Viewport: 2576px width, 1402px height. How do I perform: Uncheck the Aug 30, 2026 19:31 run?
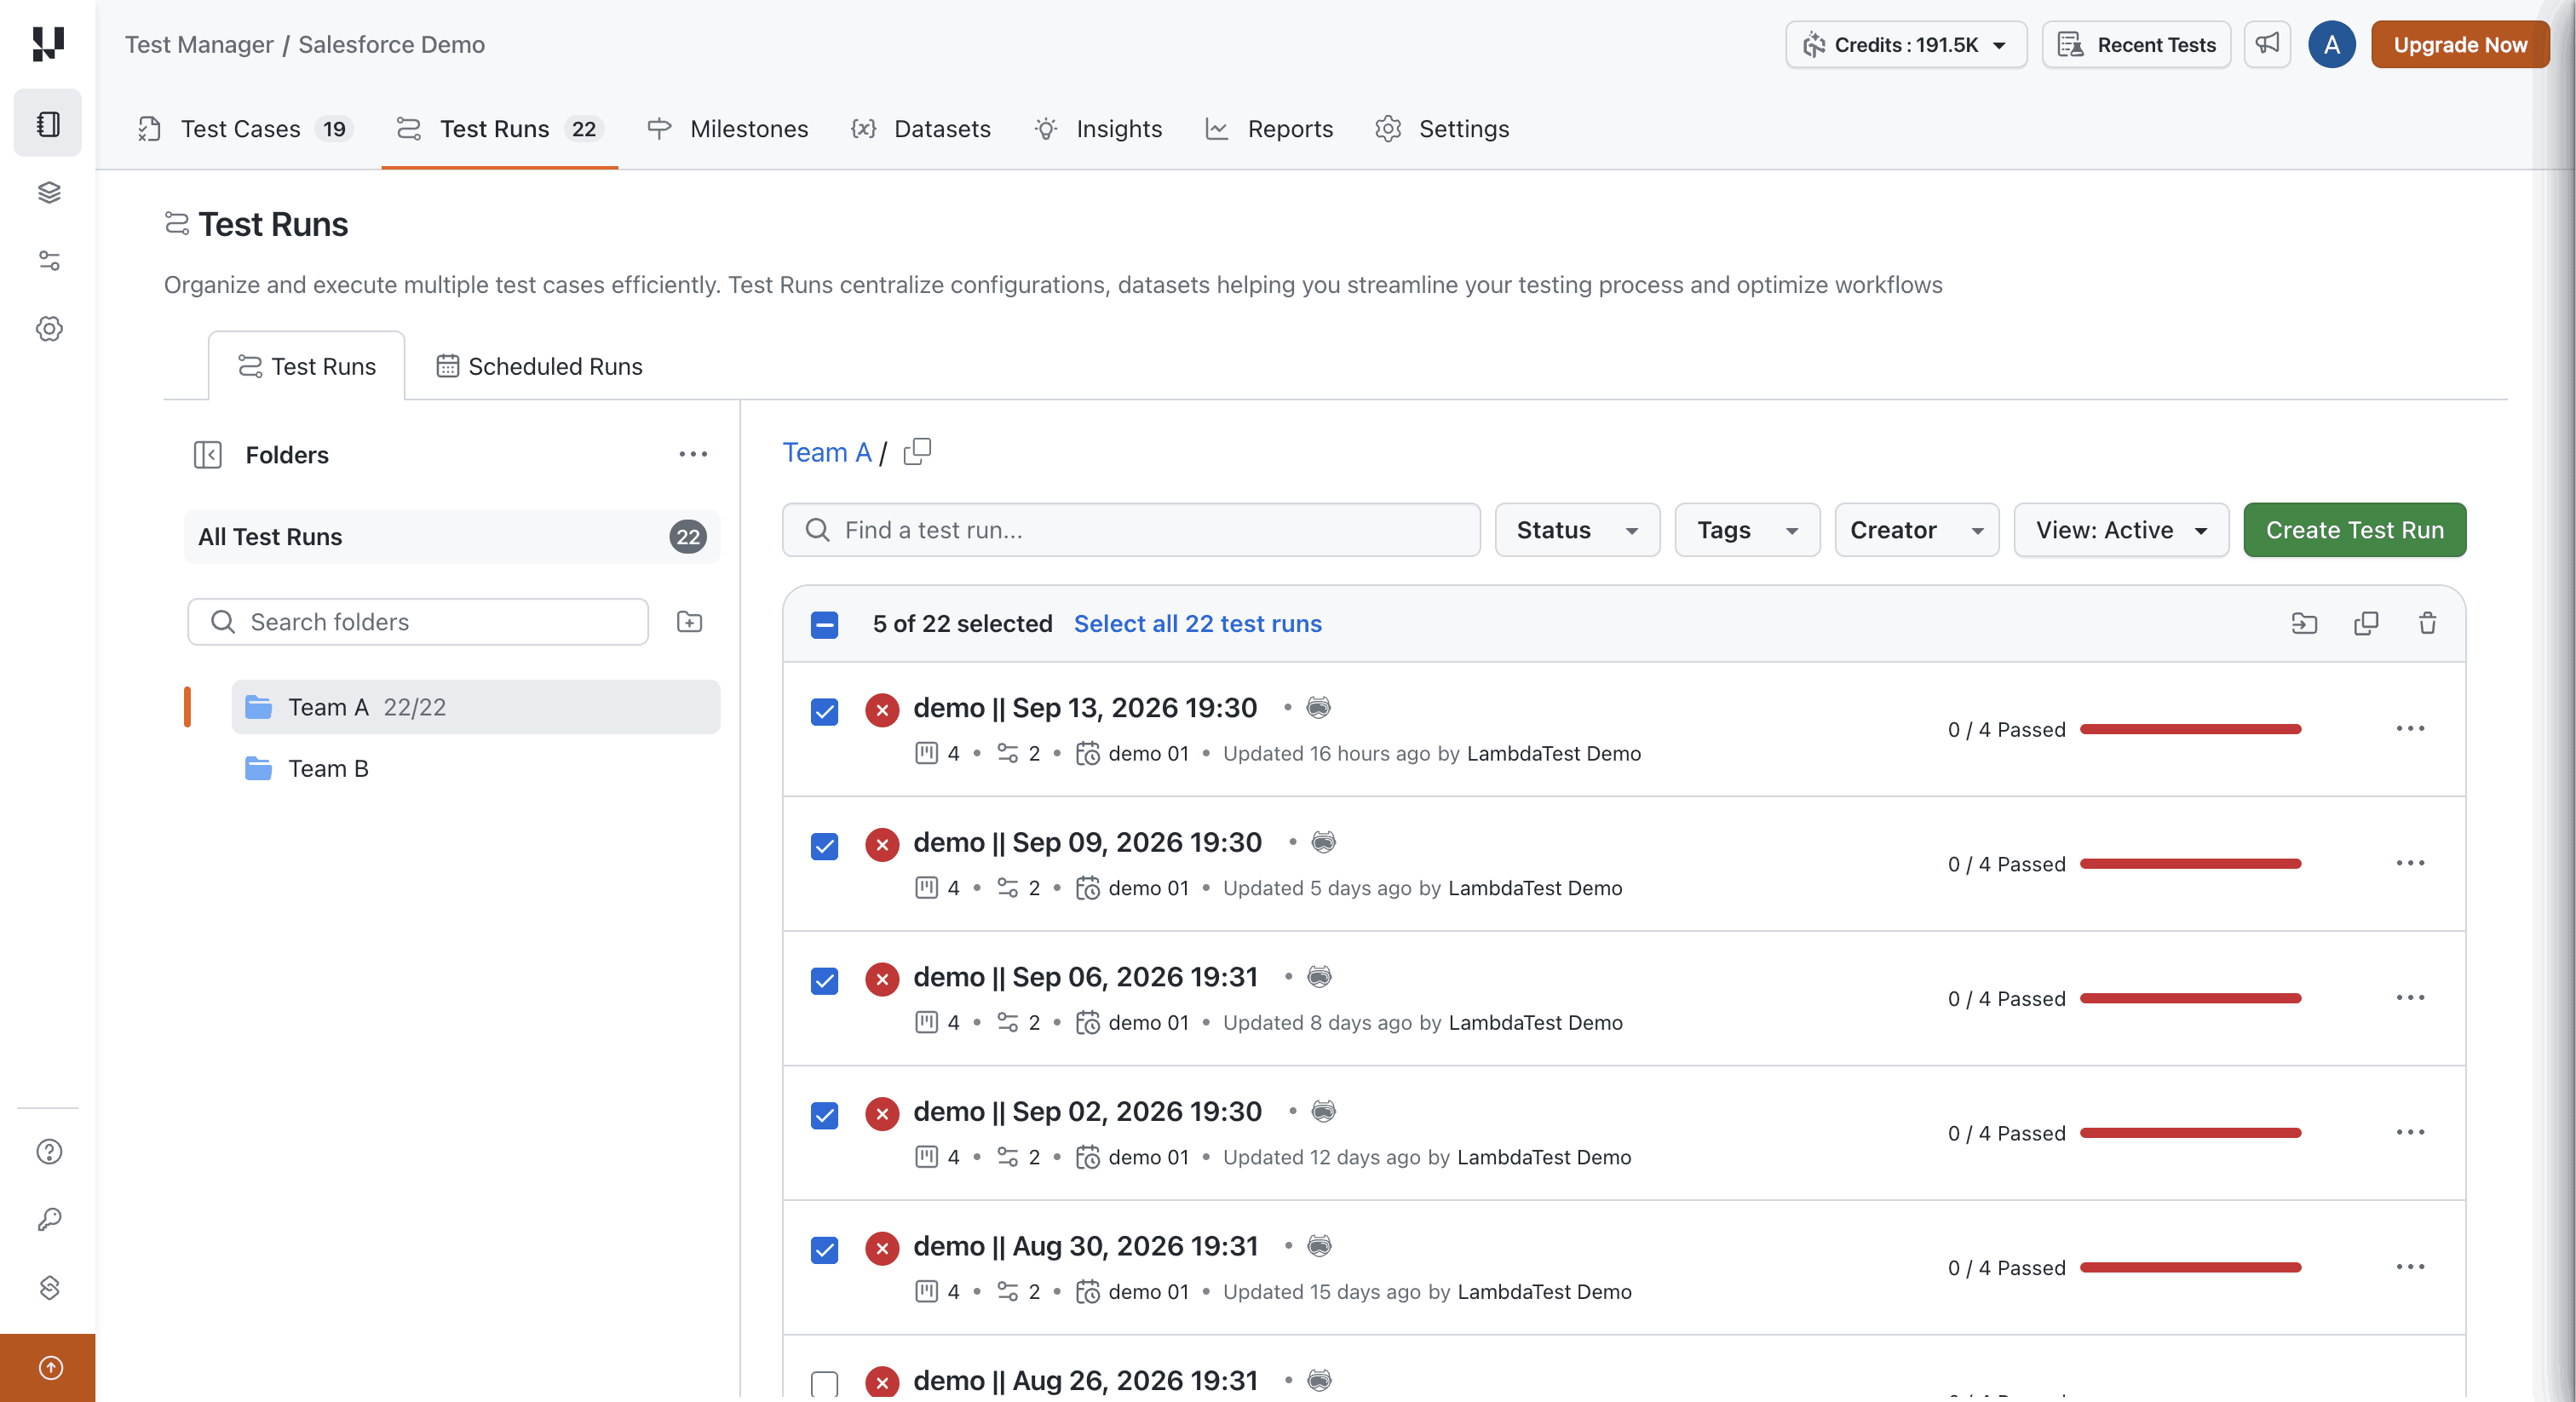(x=824, y=1250)
